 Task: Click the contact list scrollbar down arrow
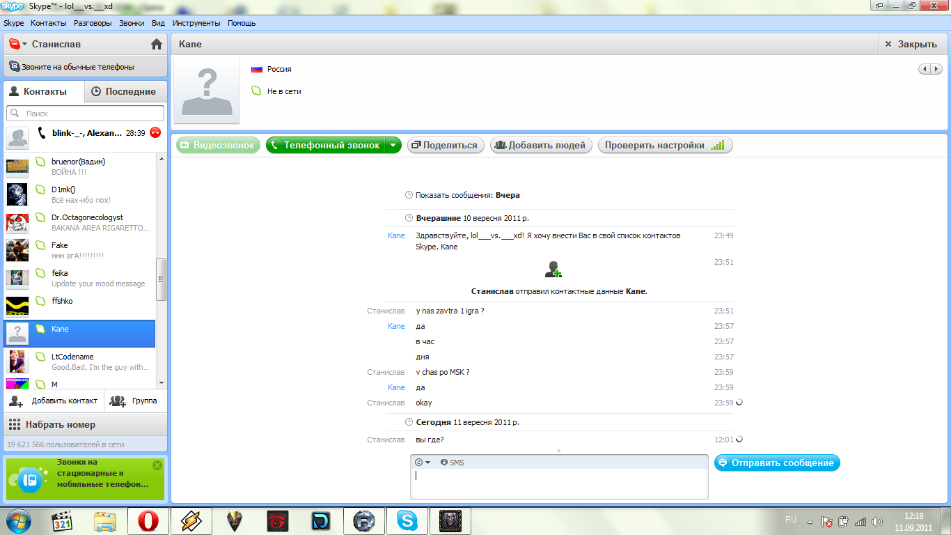162,382
